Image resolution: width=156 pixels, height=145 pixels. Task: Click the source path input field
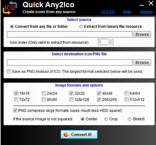pos(70,34)
